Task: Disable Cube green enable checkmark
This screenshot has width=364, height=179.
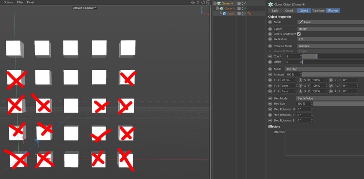Action: 245,14
